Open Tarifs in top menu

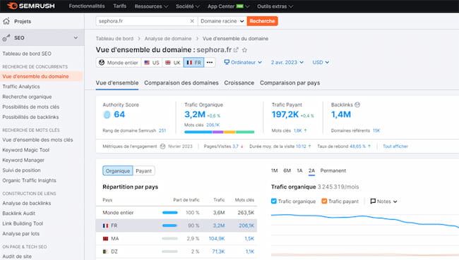tap(120, 6)
